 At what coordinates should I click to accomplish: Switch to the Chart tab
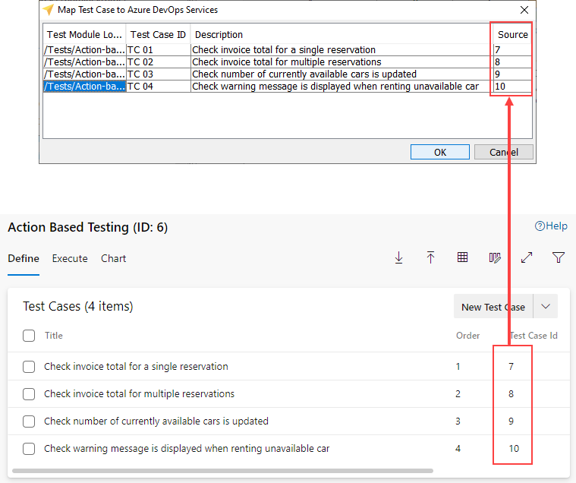click(x=114, y=258)
